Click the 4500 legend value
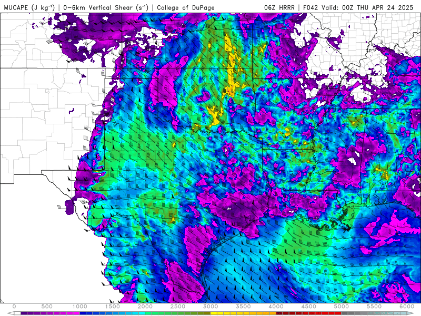The image size is (421, 316). pyautogui.click(x=309, y=307)
